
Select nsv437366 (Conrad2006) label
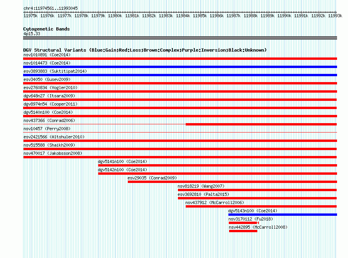click(x=49, y=120)
